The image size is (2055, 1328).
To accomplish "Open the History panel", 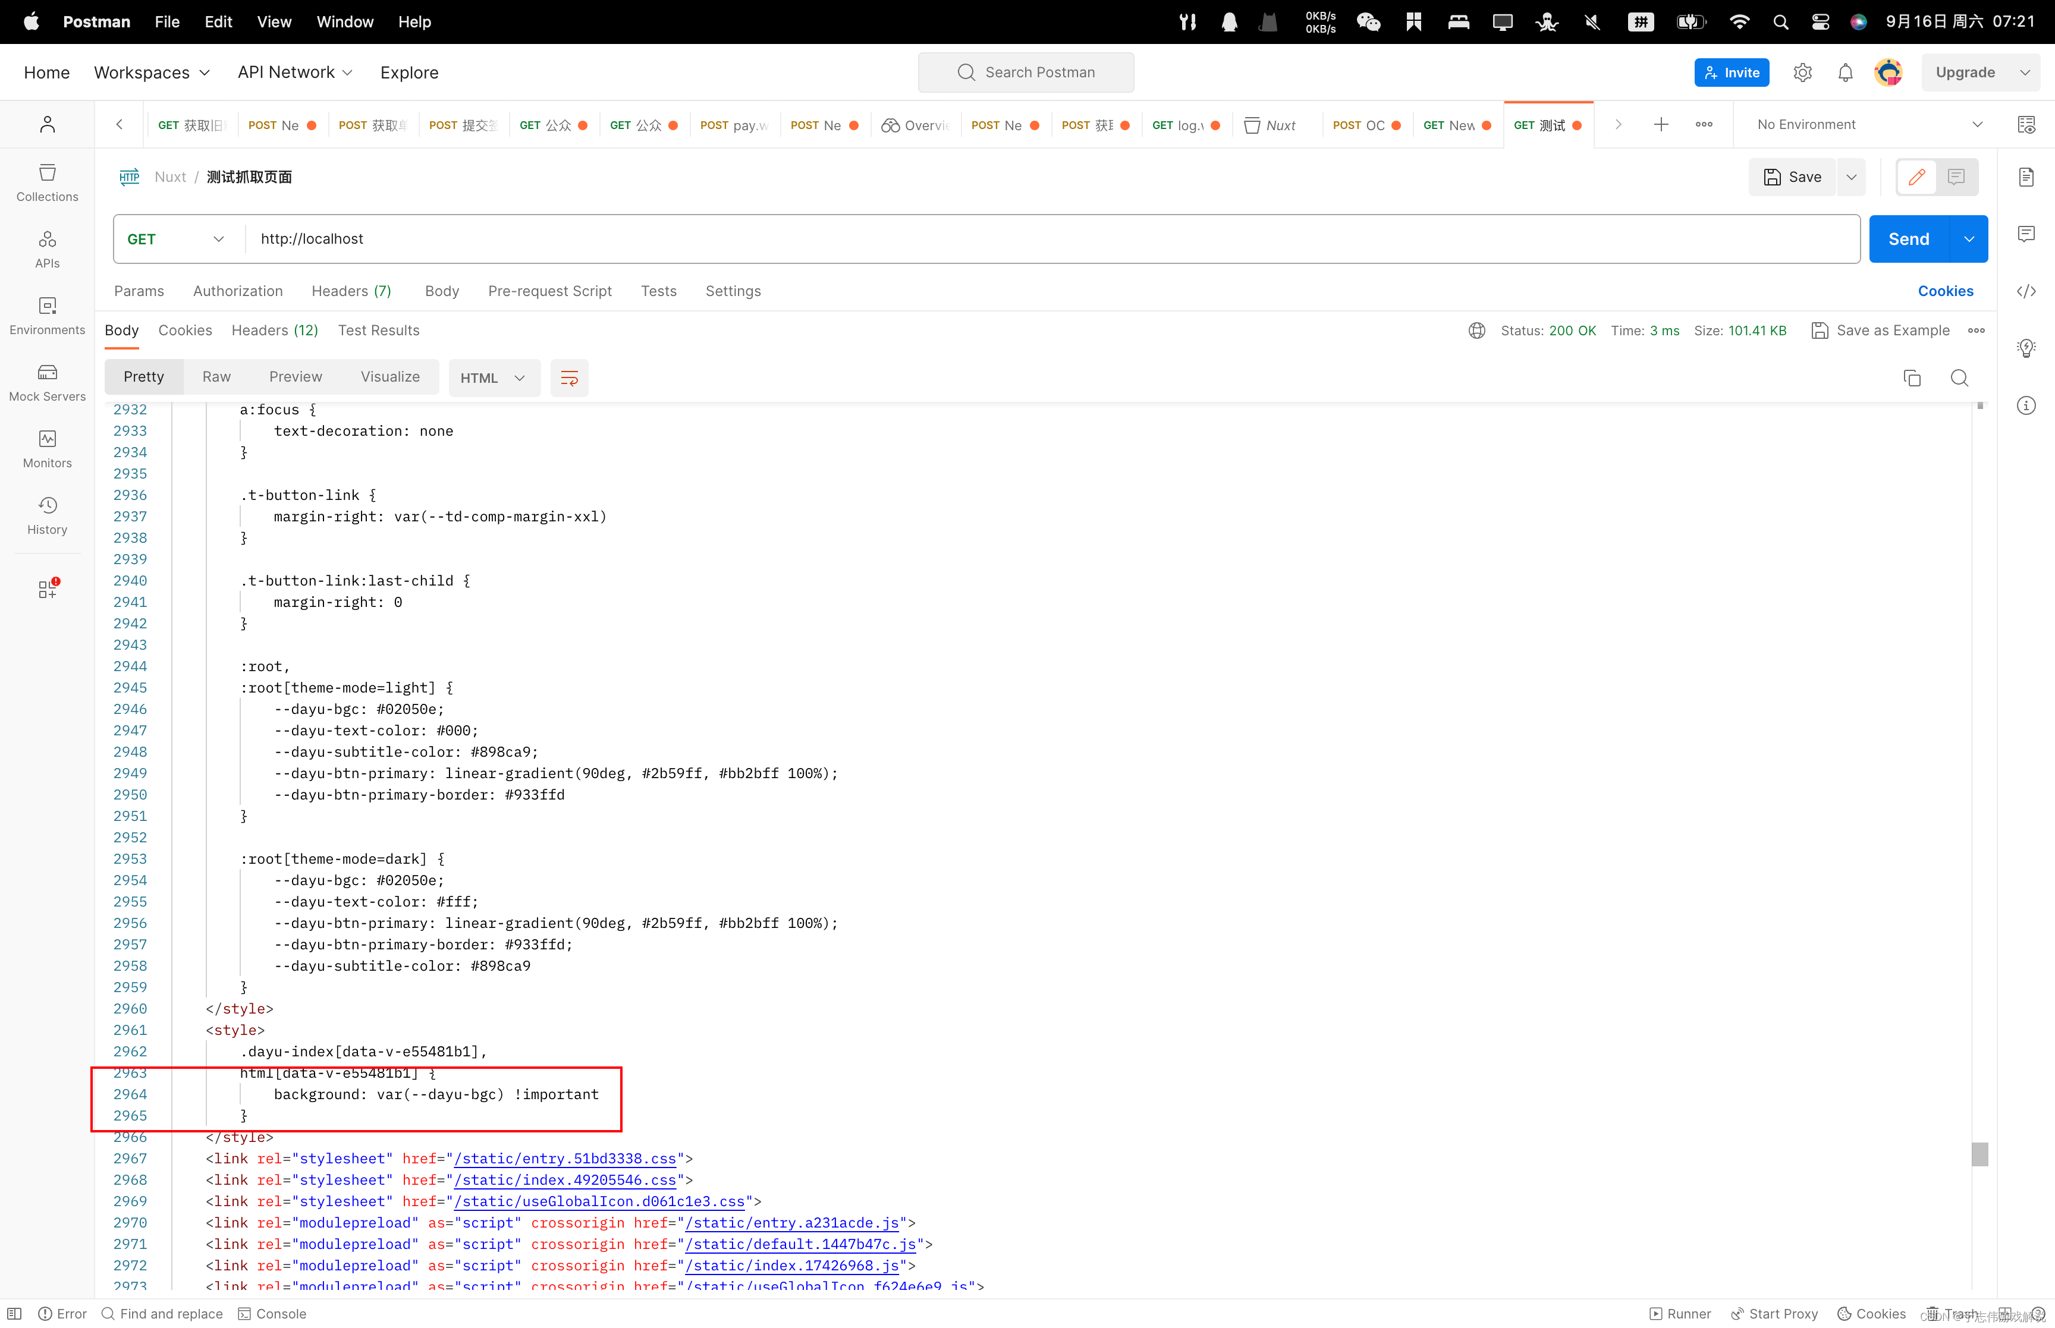I will pos(46,515).
